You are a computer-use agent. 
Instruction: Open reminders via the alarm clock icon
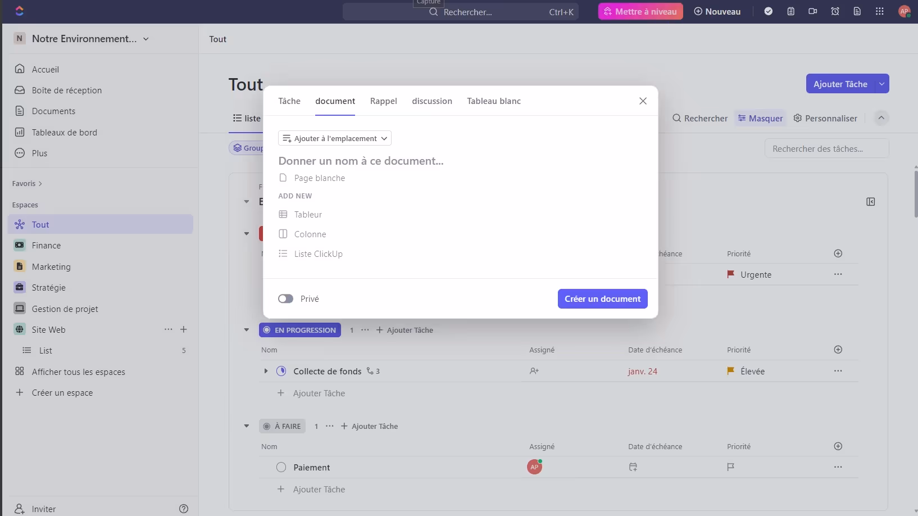point(835,11)
